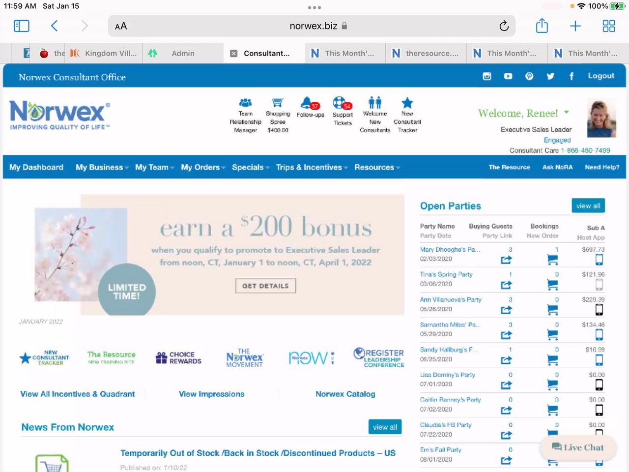Open Norwex Facebook icon in header
The width and height of the screenshot is (629, 472).
click(572, 76)
